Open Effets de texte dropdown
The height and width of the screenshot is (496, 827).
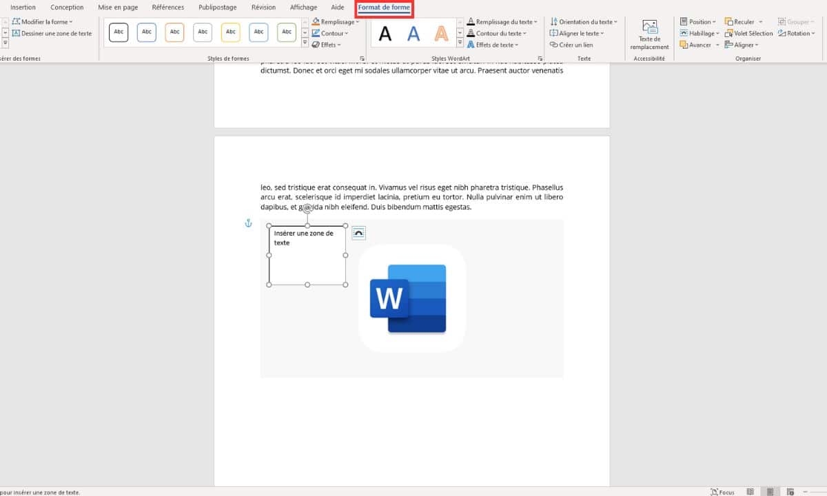tap(493, 45)
